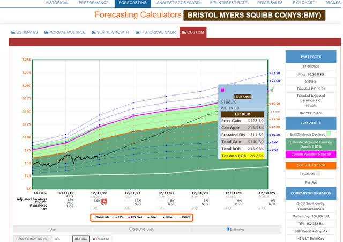Click the 12/31/22 adjusted earnings override field
This screenshot has height=242, width=343.
pyautogui.click(x=162, y=197)
